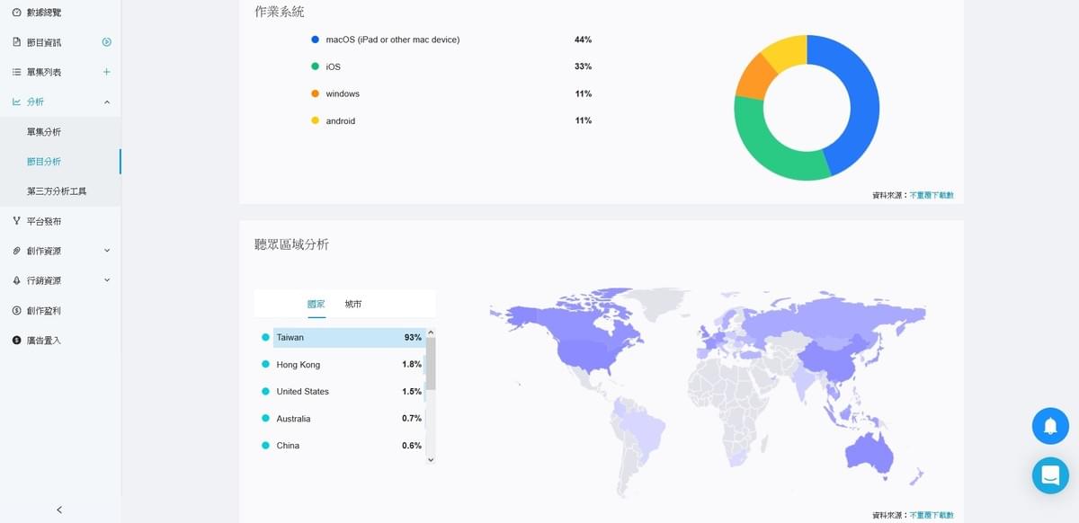Click the 行銷資源 rocket icon
The width and height of the screenshot is (1079, 523).
[x=16, y=280]
